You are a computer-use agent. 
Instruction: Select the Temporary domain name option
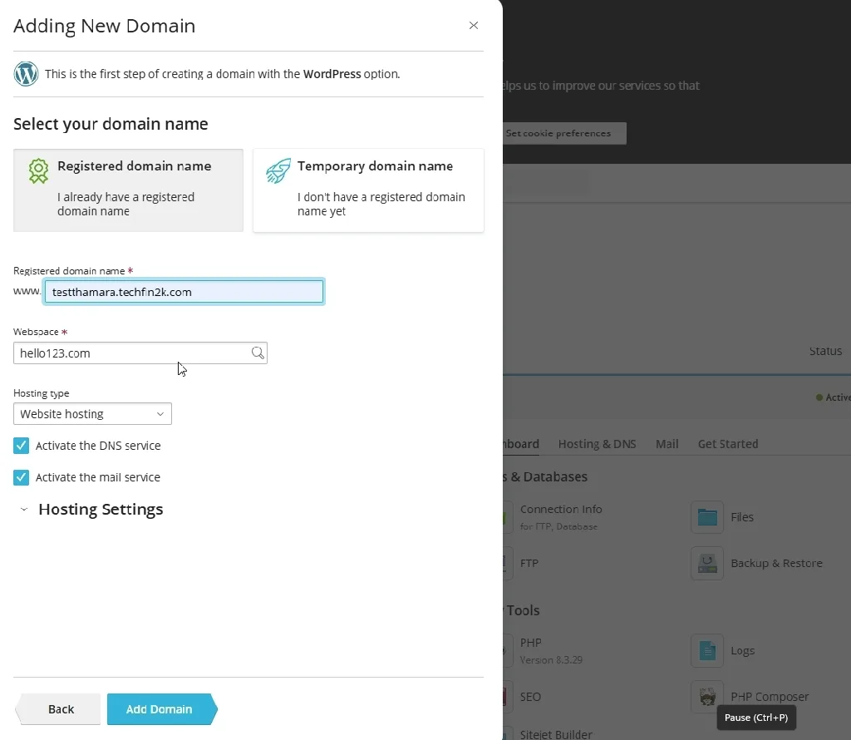(368, 190)
